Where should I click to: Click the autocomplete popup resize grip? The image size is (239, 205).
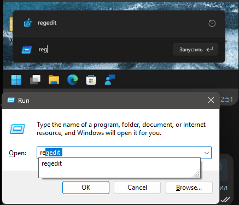pos(196,174)
